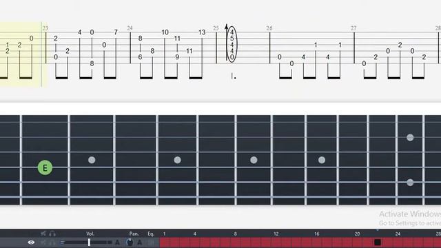Image resolution: width=441 pixels, height=248 pixels.
Task: Select the fret 7 note in bar 23
Action: pos(116,32)
